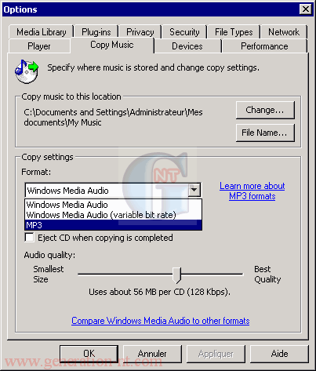This screenshot has height=371, width=316.
Task: Open Compare Windows Media Audio to other formats
Action: (x=161, y=321)
